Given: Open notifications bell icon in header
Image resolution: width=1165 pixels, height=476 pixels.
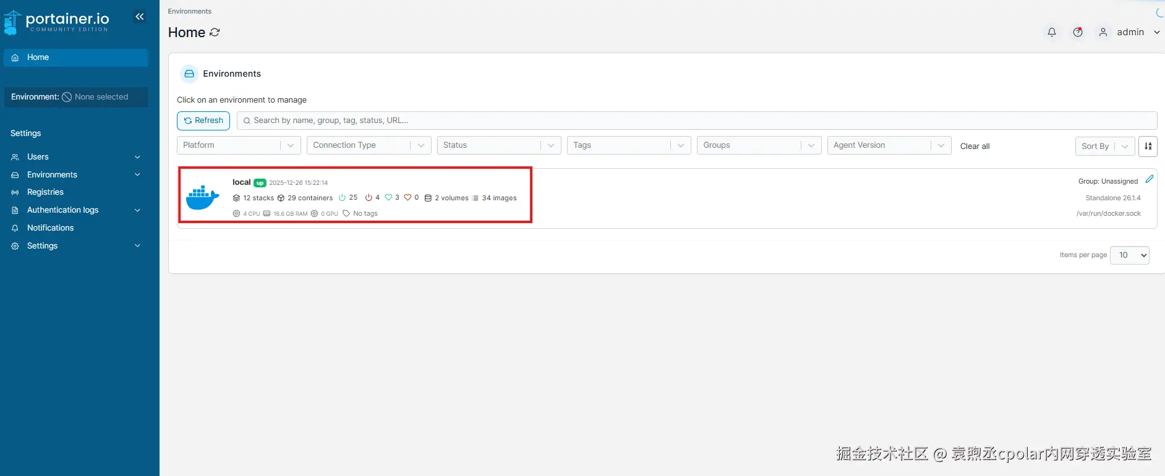Looking at the screenshot, I should point(1052,32).
